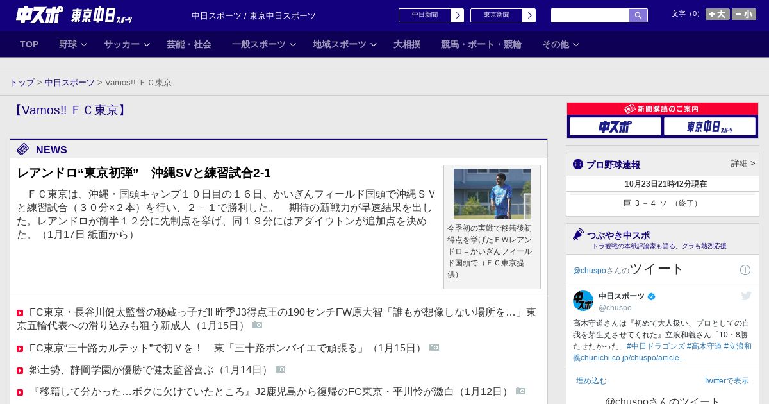Open the 三十路カルテット article link
The image size is (769, 404).
[x=227, y=348]
